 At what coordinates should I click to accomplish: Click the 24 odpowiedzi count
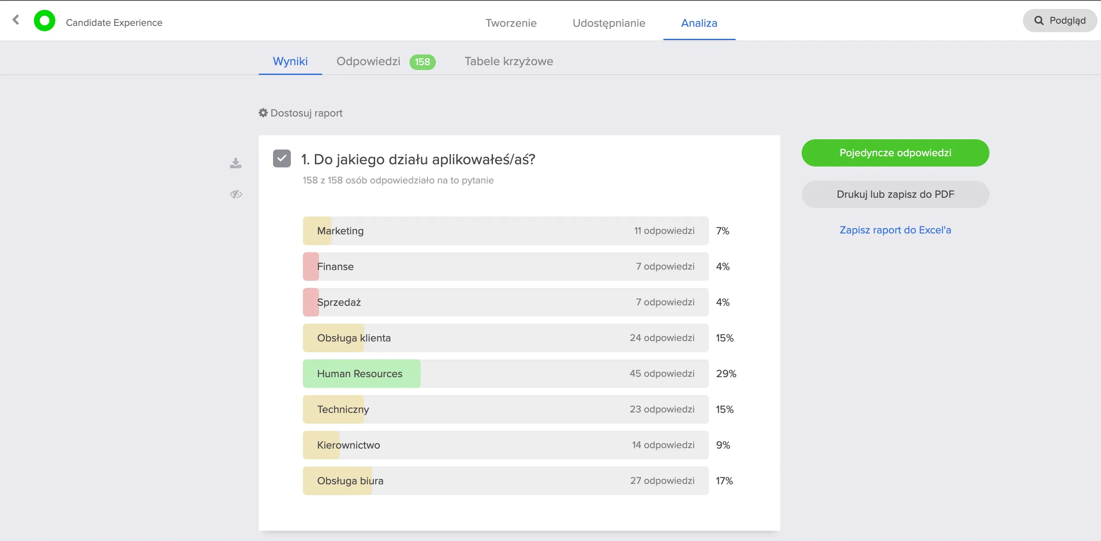click(662, 338)
